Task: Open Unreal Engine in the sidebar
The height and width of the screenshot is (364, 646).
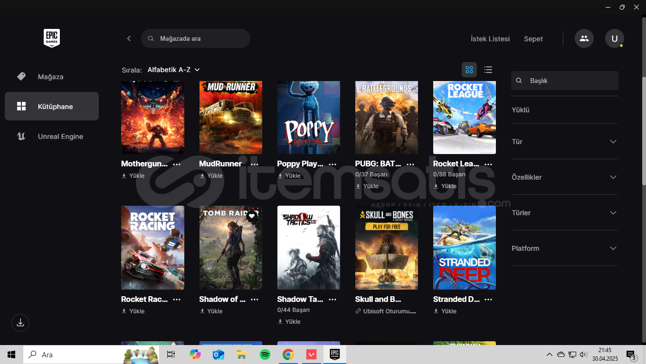Action: (60, 136)
